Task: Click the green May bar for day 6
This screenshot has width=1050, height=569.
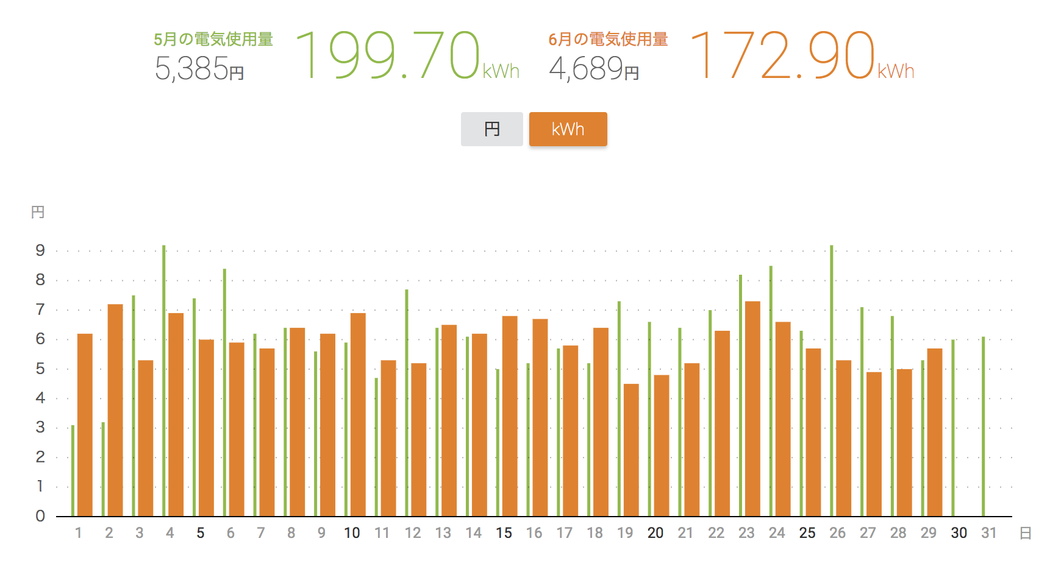Action: (224, 392)
